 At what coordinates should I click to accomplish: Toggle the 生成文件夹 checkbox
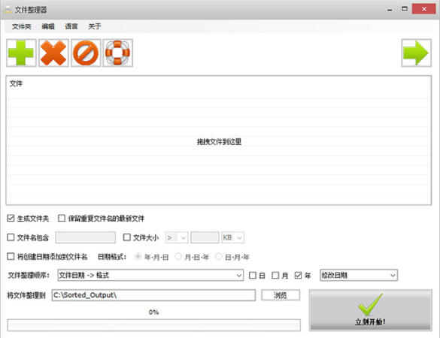coord(11,218)
